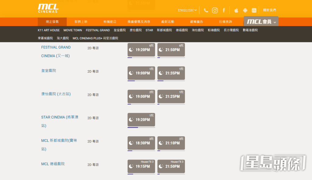This screenshot has height=180, width=312.
Task: Go to MCL CINEMAS PLUS+ 荷里活戲院
Action: point(95,38)
